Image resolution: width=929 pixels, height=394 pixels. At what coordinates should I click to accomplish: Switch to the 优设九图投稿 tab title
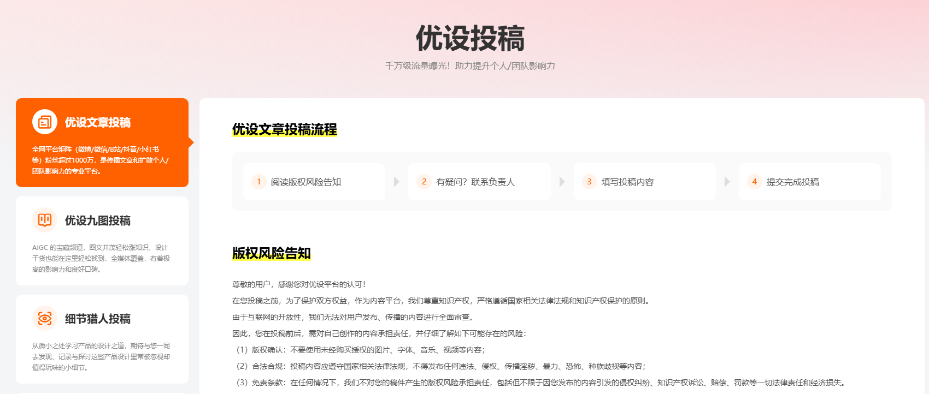[x=98, y=220]
